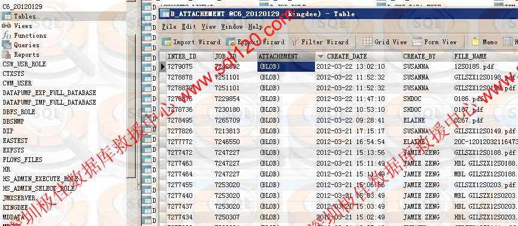Switch to Form View
518x226 pixels.
click(435, 42)
